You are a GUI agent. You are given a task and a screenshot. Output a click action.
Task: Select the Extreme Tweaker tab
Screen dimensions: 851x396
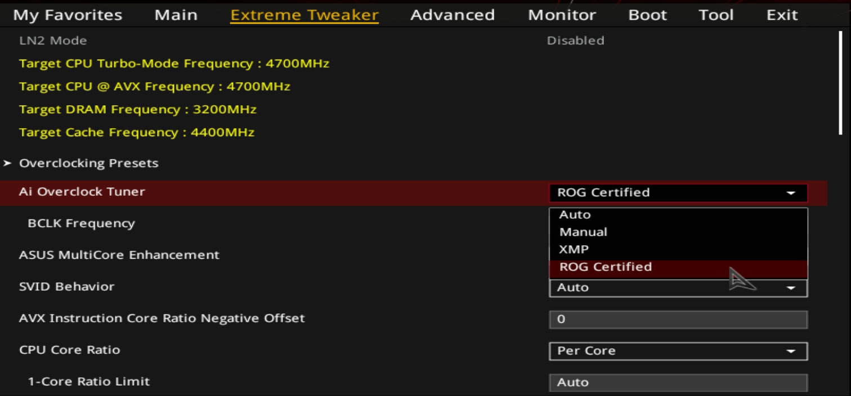coord(304,15)
